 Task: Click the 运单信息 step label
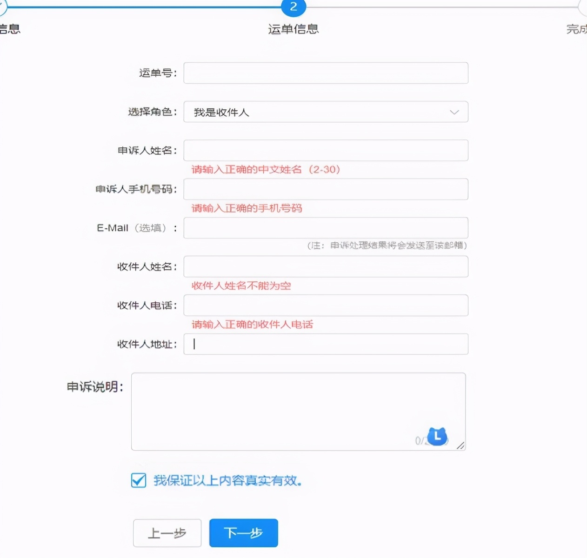293,29
